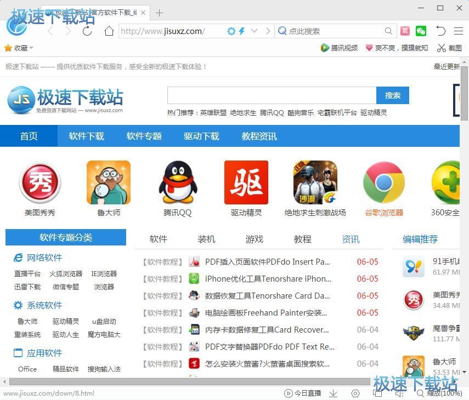Image resolution: width=469 pixels, height=400 pixels.
Task: Open 电脑绘画板Freehand Painter article
Action: click(x=266, y=313)
